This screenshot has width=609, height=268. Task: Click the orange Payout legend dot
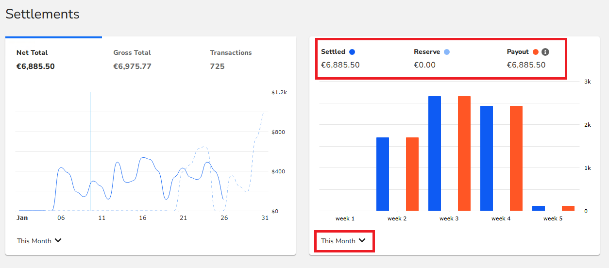point(536,52)
